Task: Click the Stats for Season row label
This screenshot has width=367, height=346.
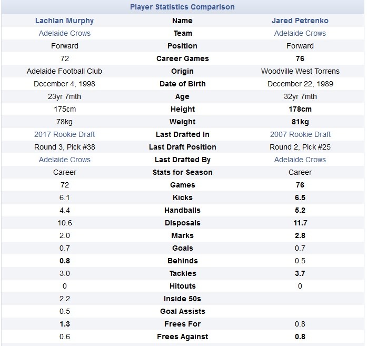Action: point(183,172)
